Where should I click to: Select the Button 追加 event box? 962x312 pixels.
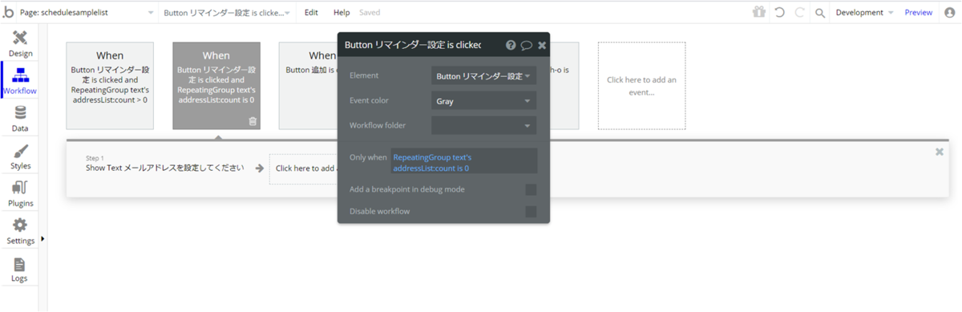pyautogui.click(x=308, y=86)
